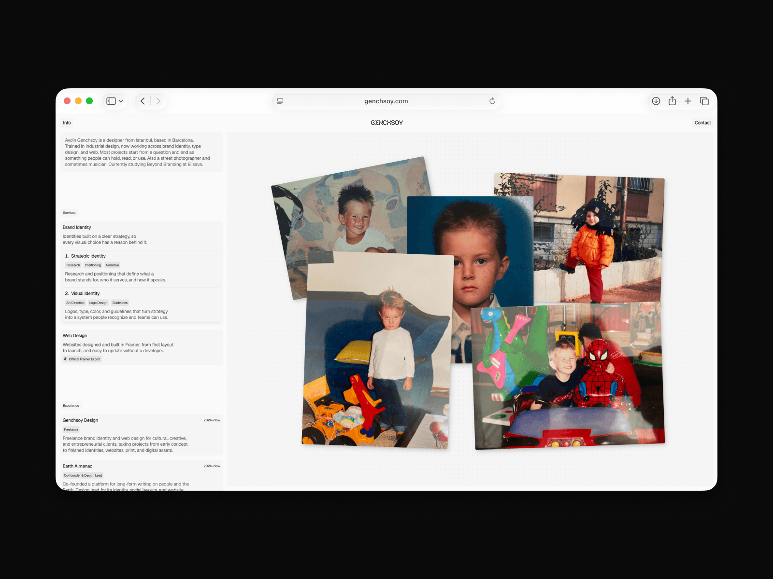This screenshot has width=773, height=579.
Task: Click the Framer logo icon in badge
Action: [x=66, y=359]
